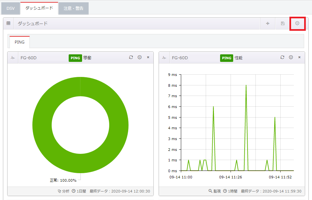Add a widget with the plus icon
Viewport: 312px width, 200px height.
click(268, 24)
